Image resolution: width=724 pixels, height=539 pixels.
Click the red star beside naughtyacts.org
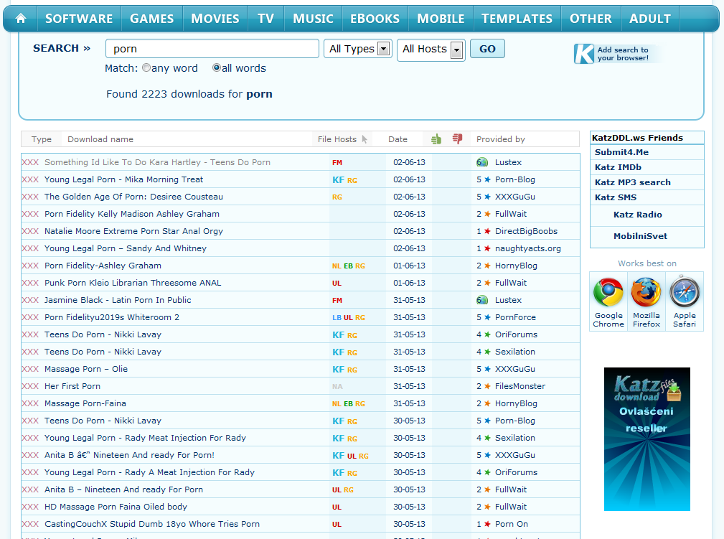[487, 248]
